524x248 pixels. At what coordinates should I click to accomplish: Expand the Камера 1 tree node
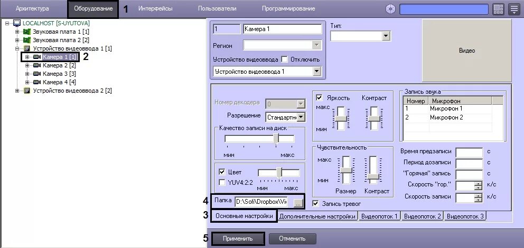pyautogui.click(x=27, y=57)
